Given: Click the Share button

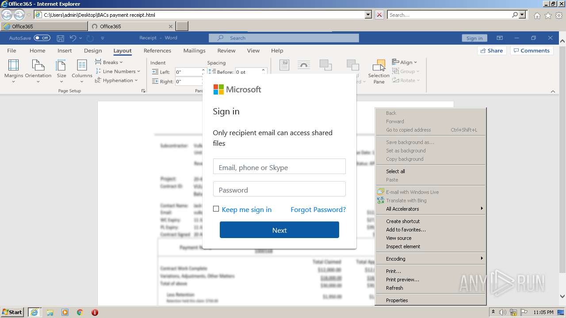Looking at the screenshot, I should 492,50.
